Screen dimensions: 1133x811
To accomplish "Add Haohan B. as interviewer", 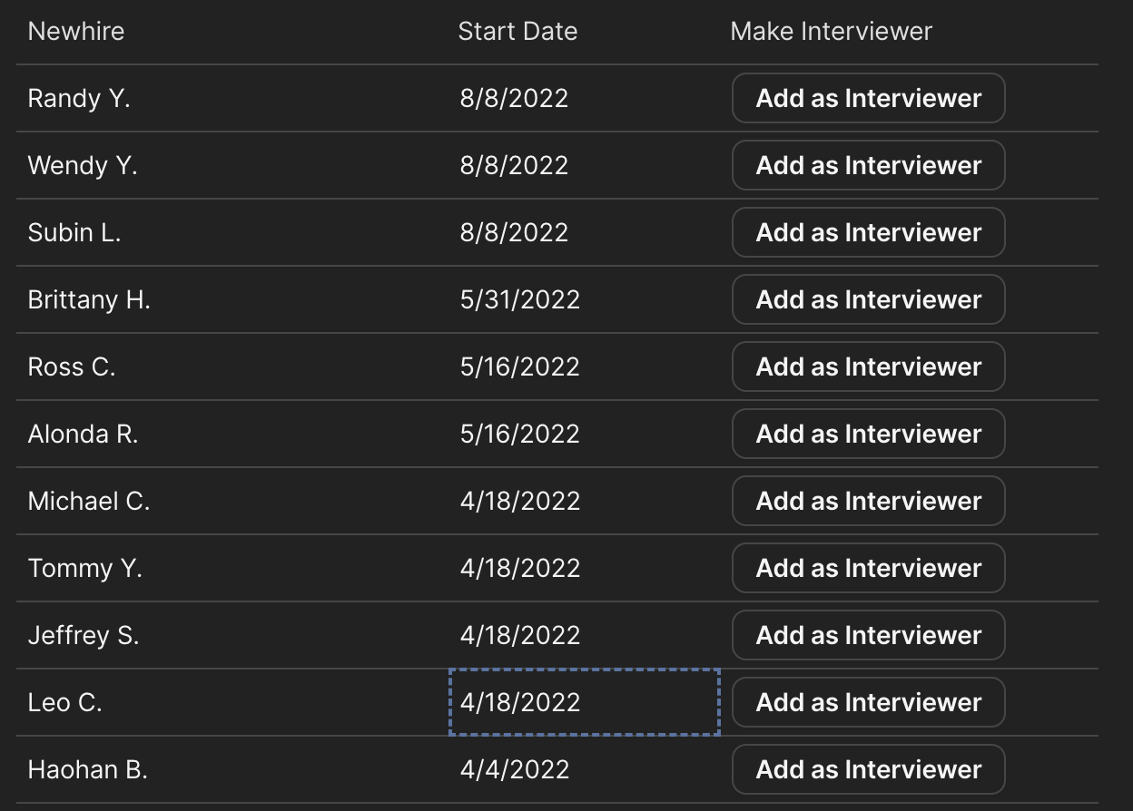I will click(x=868, y=769).
